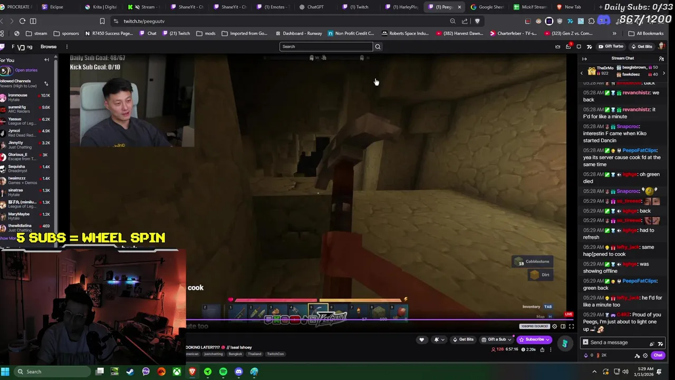The image size is (675, 380).
Task: Open the moderator sword tools icon in chat
Action: (x=637, y=355)
